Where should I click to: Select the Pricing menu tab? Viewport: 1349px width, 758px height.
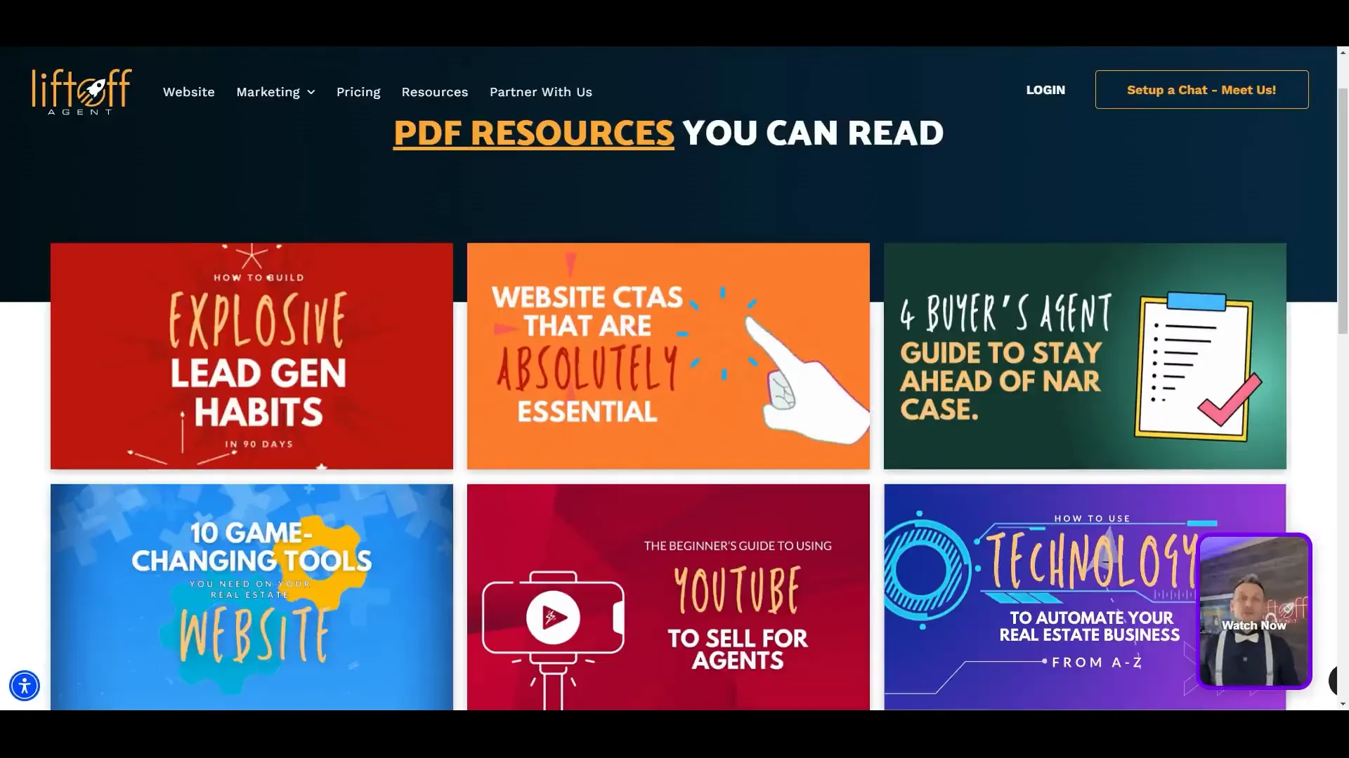(358, 92)
